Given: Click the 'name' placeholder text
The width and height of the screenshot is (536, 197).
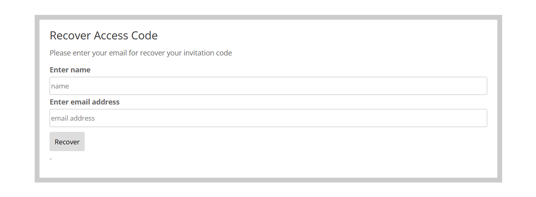Looking at the screenshot, I should (60, 86).
